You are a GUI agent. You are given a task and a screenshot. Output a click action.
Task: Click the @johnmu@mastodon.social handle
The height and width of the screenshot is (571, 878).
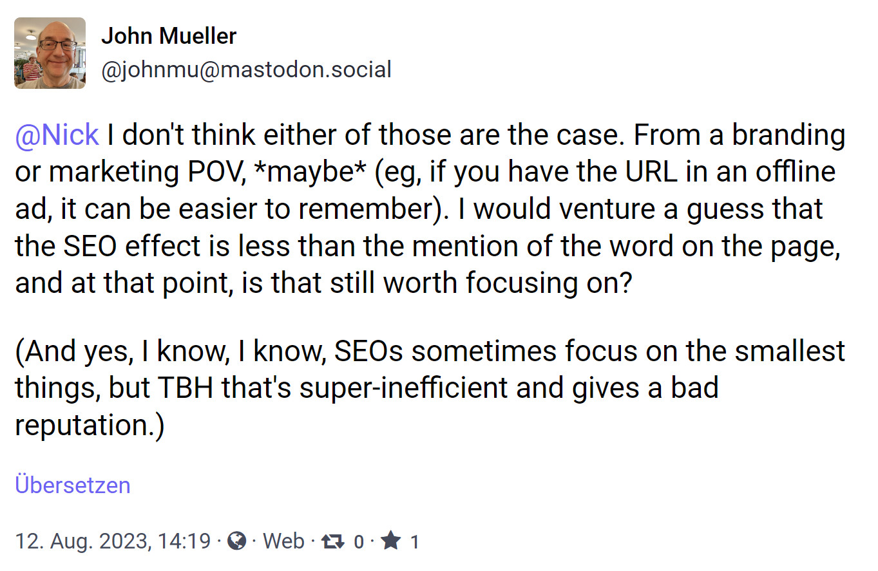[245, 70]
